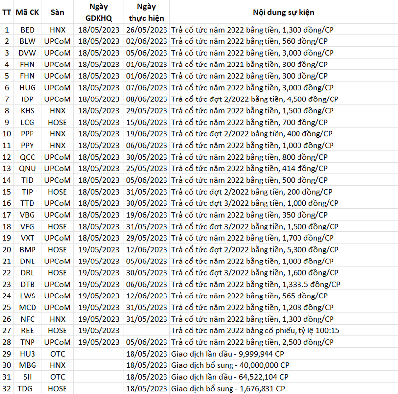Select the VXT stock code cell
This screenshot has width=398, height=394.
coord(27,238)
